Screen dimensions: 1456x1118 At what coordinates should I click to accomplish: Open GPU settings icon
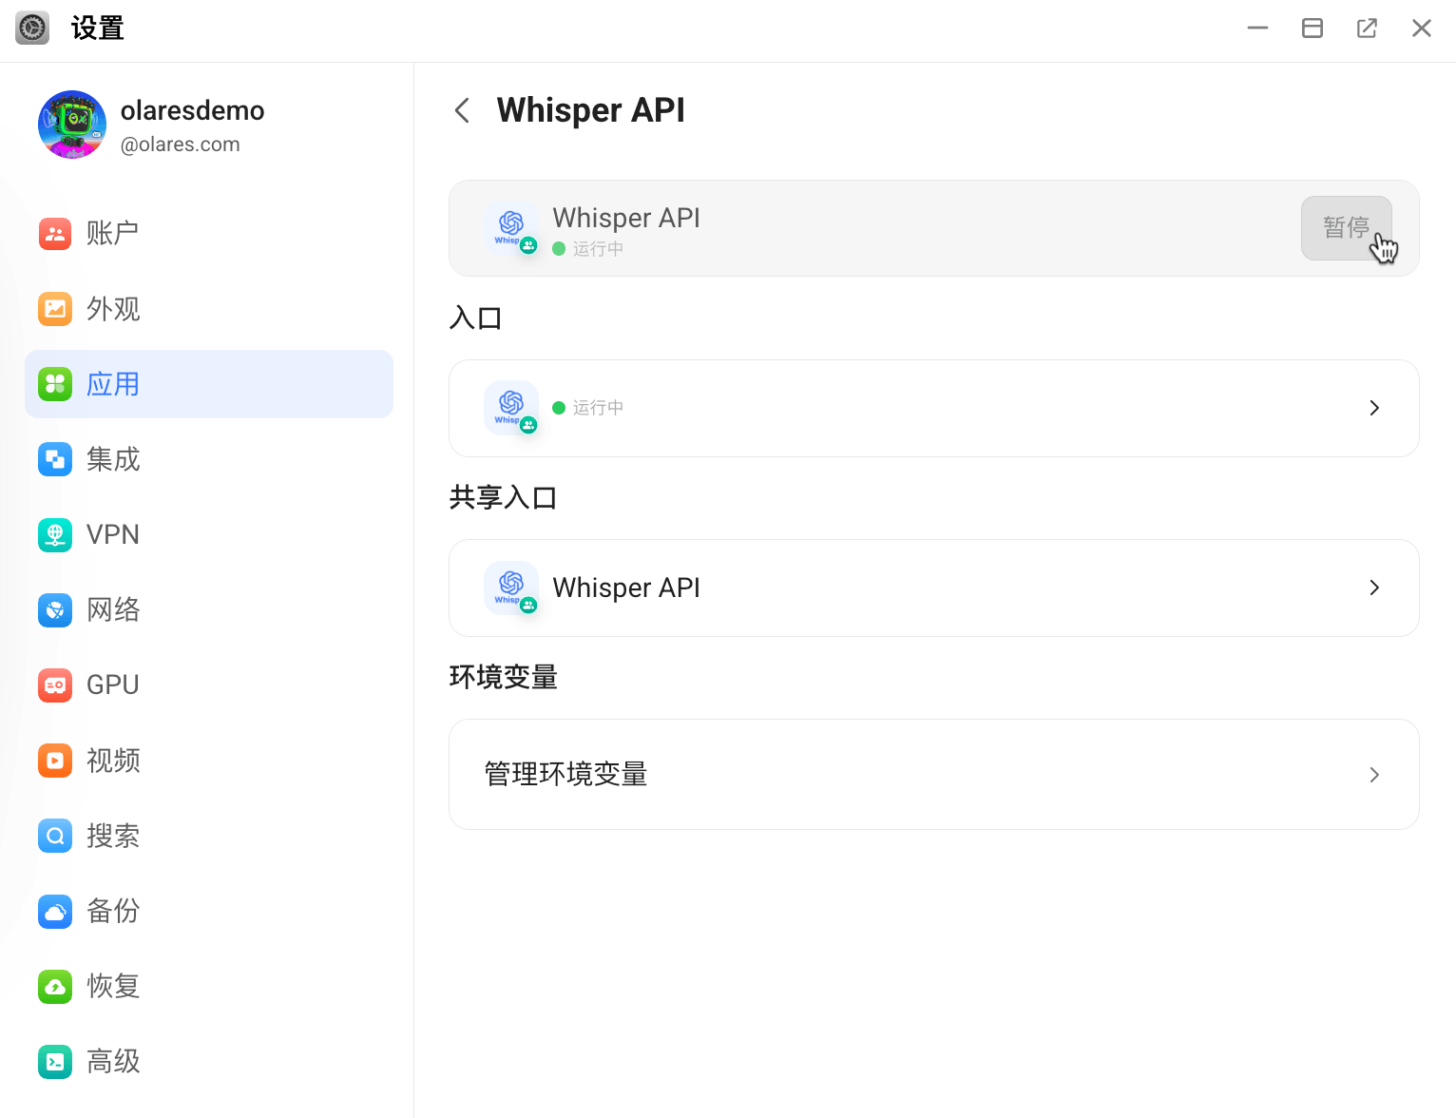coord(55,684)
